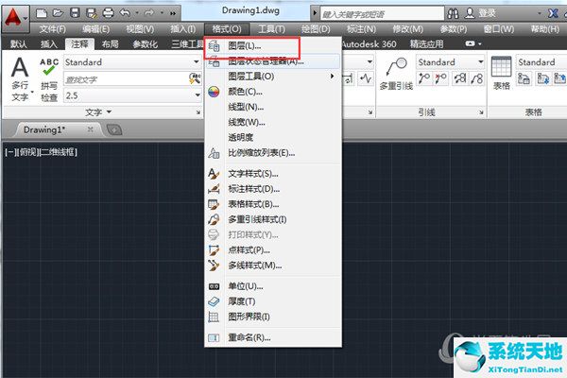Image resolution: width=567 pixels, height=378 pixels.
Task: Open multileader style Standard dropdown
Action: pos(450,62)
